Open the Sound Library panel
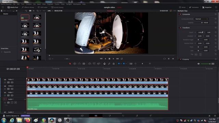219x123 pixels. tap(57, 7)
